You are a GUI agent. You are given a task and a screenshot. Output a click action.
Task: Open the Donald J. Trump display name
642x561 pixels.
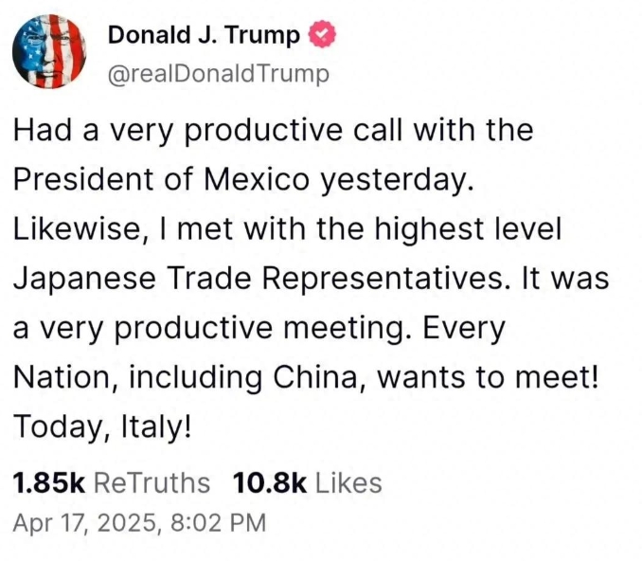[x=204, y=35]
